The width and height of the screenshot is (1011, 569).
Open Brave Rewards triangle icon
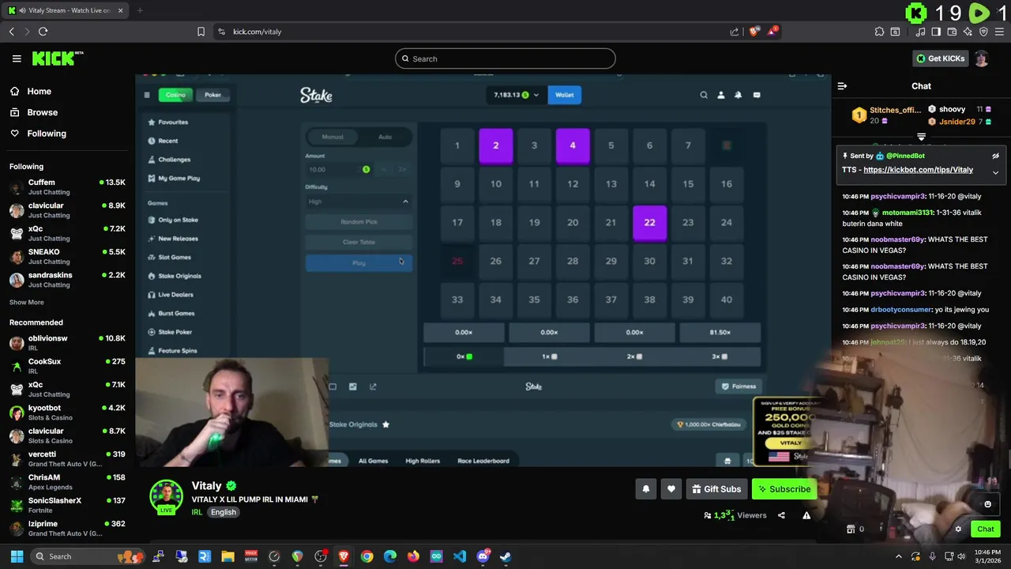coord(773,32)
